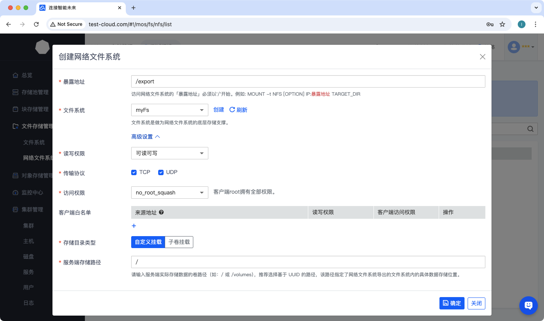Click the 创建 file system link
This screenshot has width=544, height=321.
point(219,110)
